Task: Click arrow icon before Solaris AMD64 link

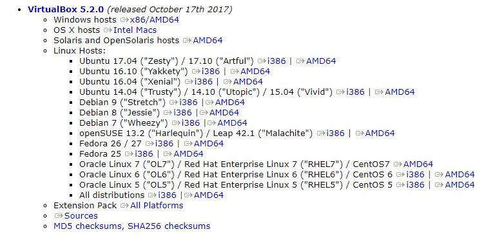Action: [188, 41]
